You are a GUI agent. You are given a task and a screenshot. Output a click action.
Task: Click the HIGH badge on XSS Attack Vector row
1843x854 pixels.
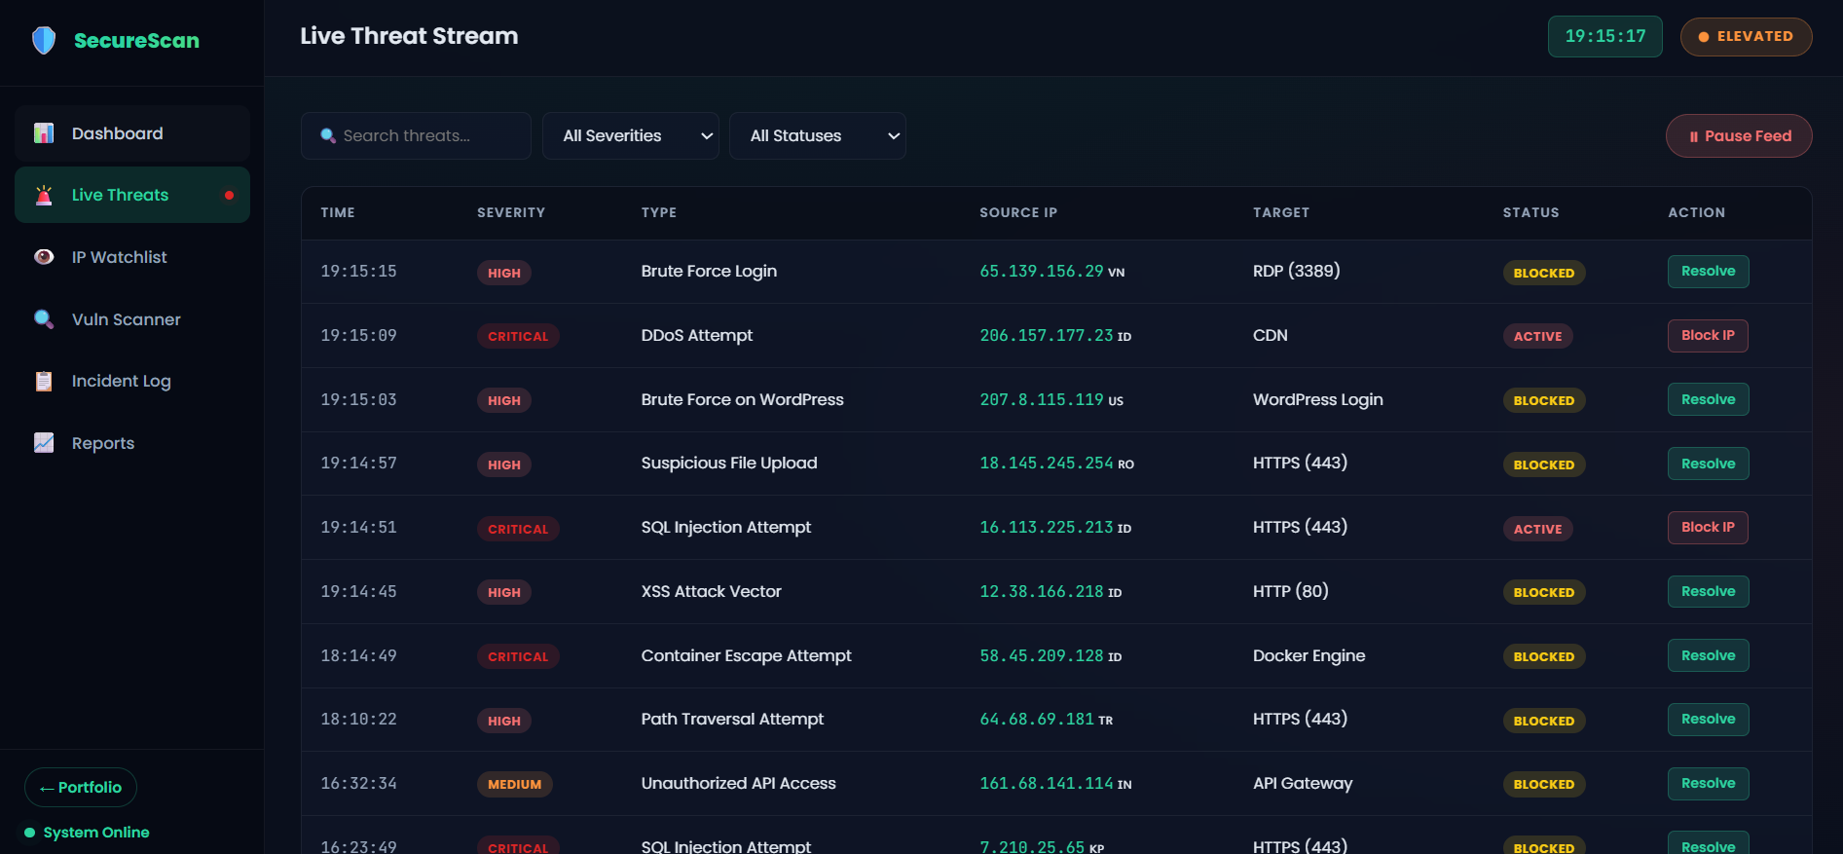pos(504,593)
